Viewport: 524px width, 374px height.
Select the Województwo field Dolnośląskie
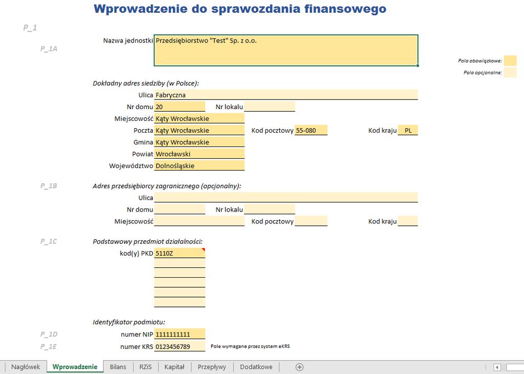point(199,165)
